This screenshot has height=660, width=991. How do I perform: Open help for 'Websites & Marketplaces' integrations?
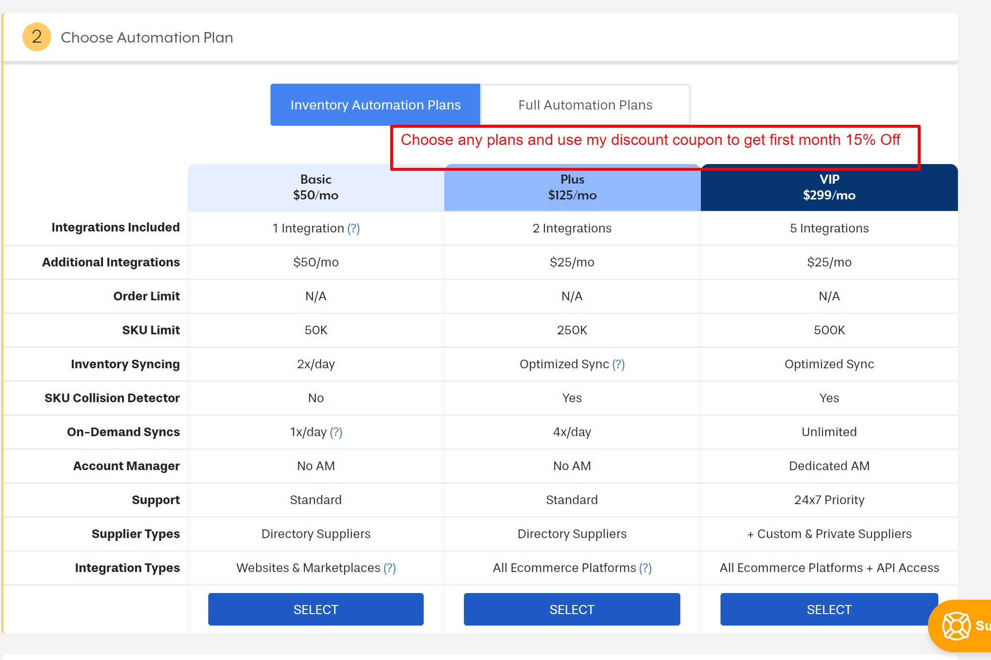coord(390,568)
